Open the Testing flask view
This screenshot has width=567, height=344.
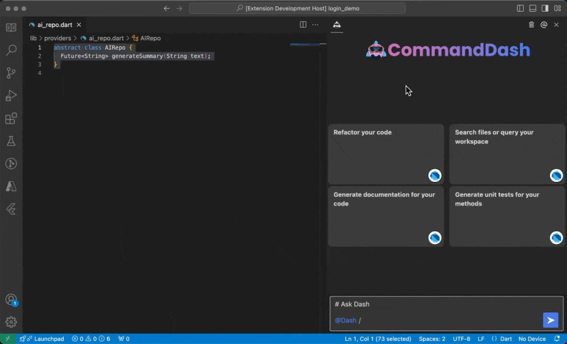[11, 141]
